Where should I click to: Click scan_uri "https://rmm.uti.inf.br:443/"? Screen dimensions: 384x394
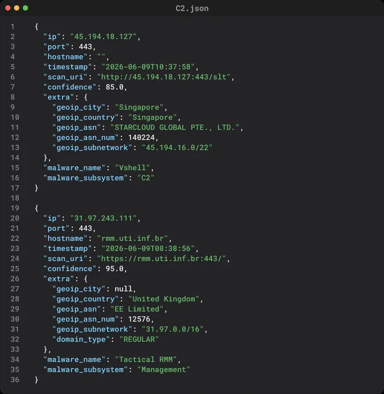[161, 258]
